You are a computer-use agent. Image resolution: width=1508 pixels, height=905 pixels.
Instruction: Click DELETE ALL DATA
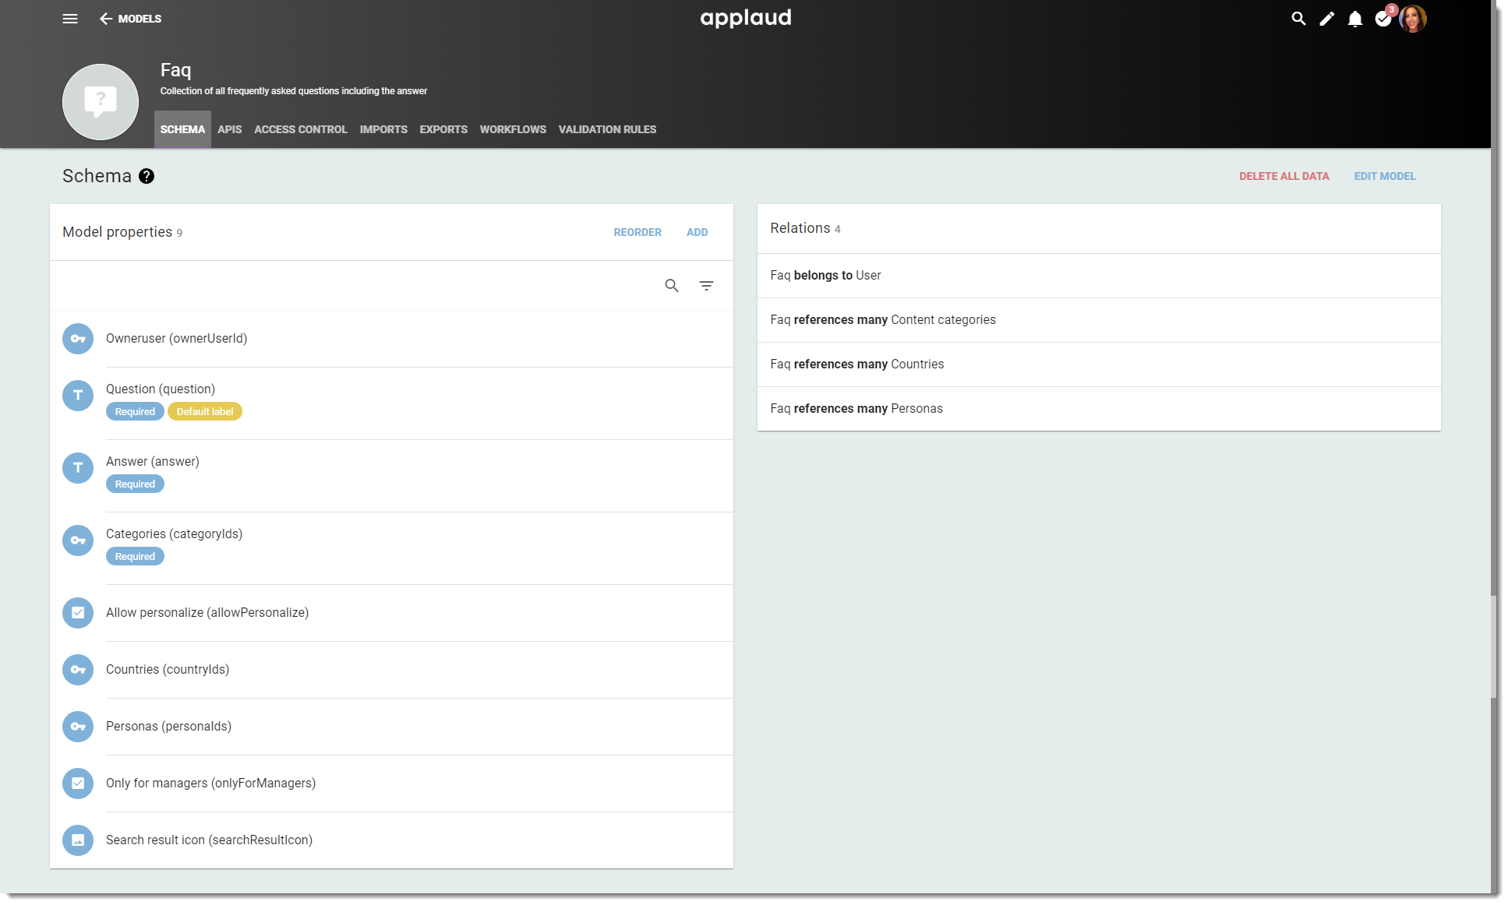(x=1284, y=176)
